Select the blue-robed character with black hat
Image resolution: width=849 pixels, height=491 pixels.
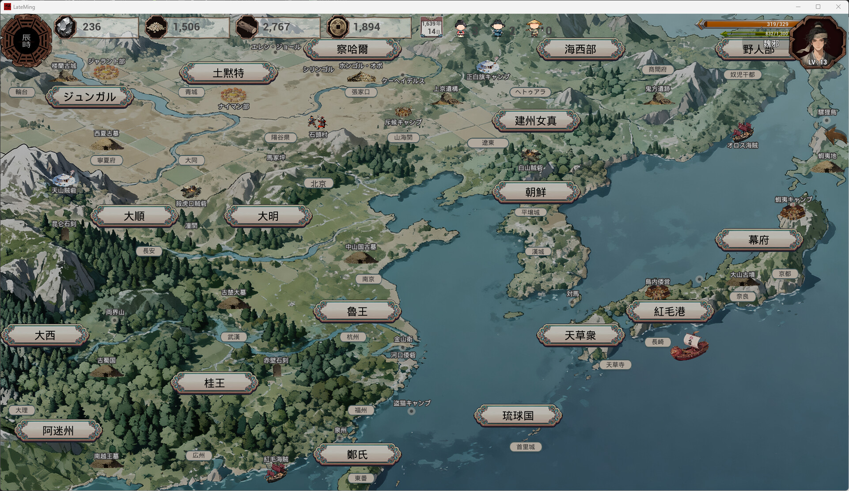point(497,28)
